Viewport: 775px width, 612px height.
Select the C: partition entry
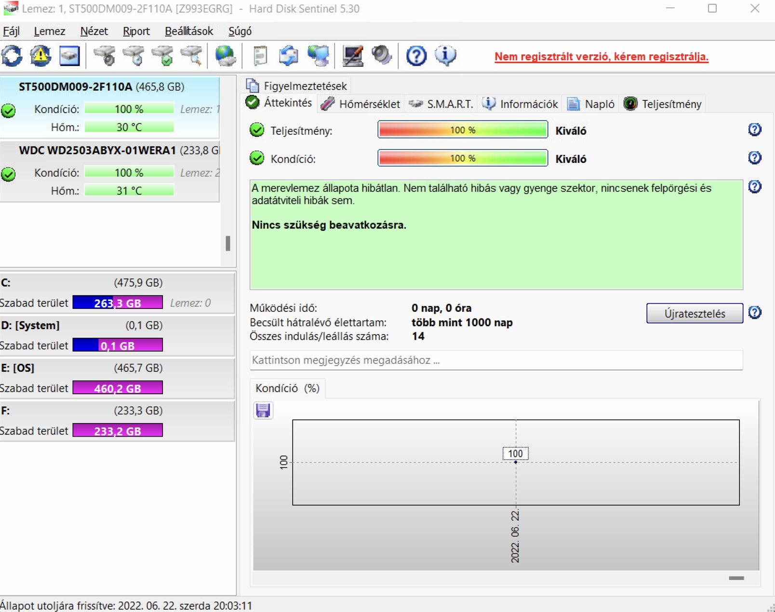pos(117,293)
